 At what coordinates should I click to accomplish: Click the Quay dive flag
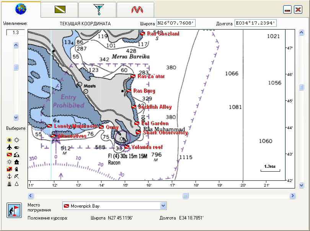[x=101, y=127]
